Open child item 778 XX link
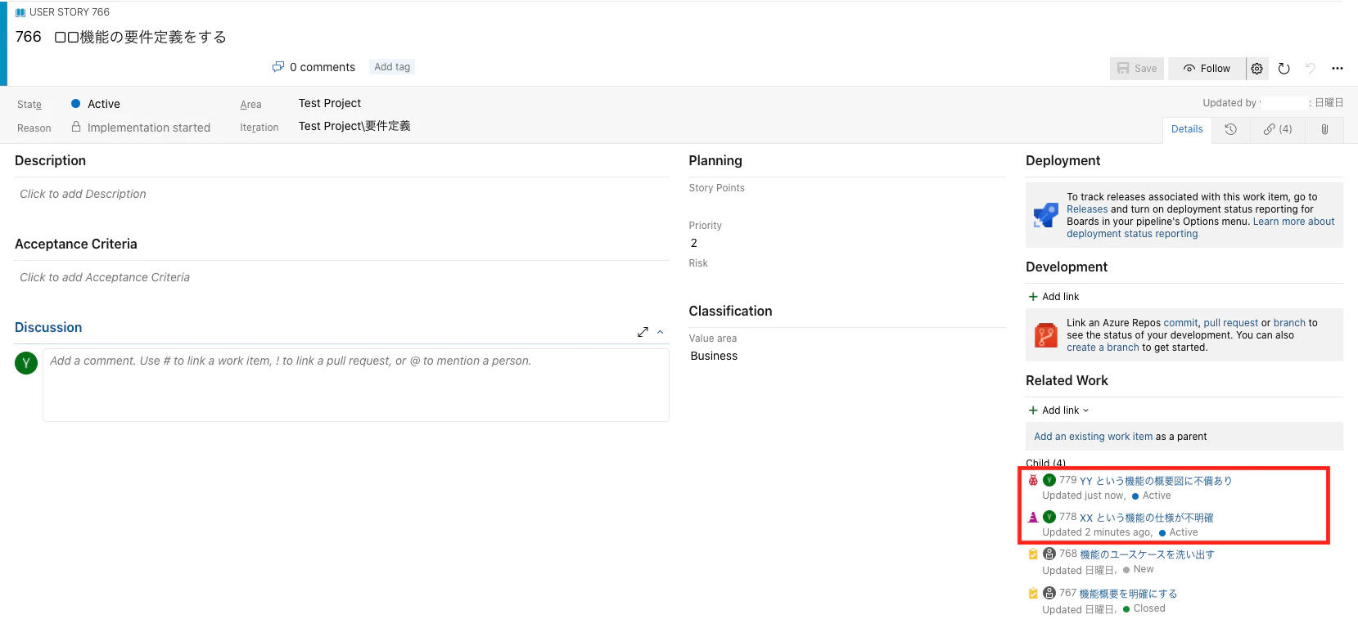Image resolution: width=1358 pixels, height=637 pixels. pyautogui.click(x=1147, y=518)
